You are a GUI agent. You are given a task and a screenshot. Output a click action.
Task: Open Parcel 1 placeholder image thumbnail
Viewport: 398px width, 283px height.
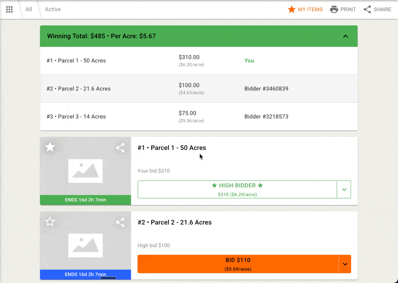point(85,171)
